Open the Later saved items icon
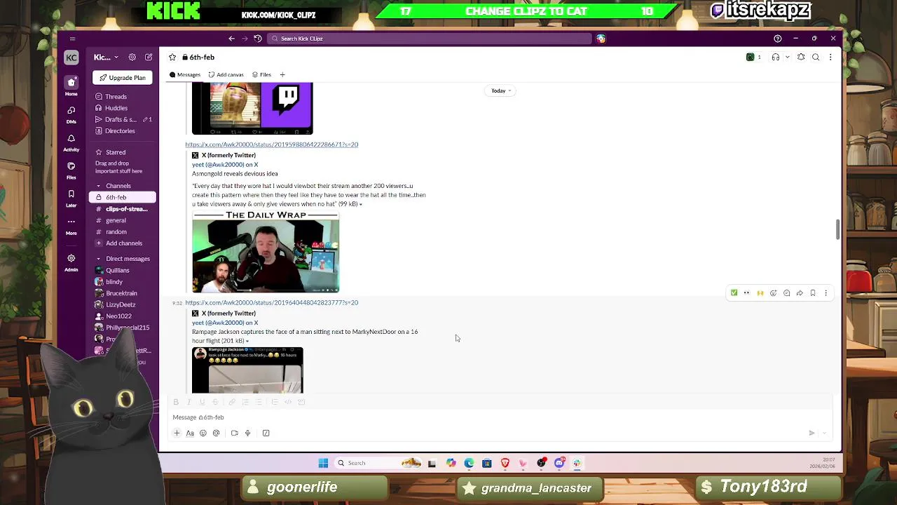The height and width of the screenshot is (505, 897). [x=71, y=198]
